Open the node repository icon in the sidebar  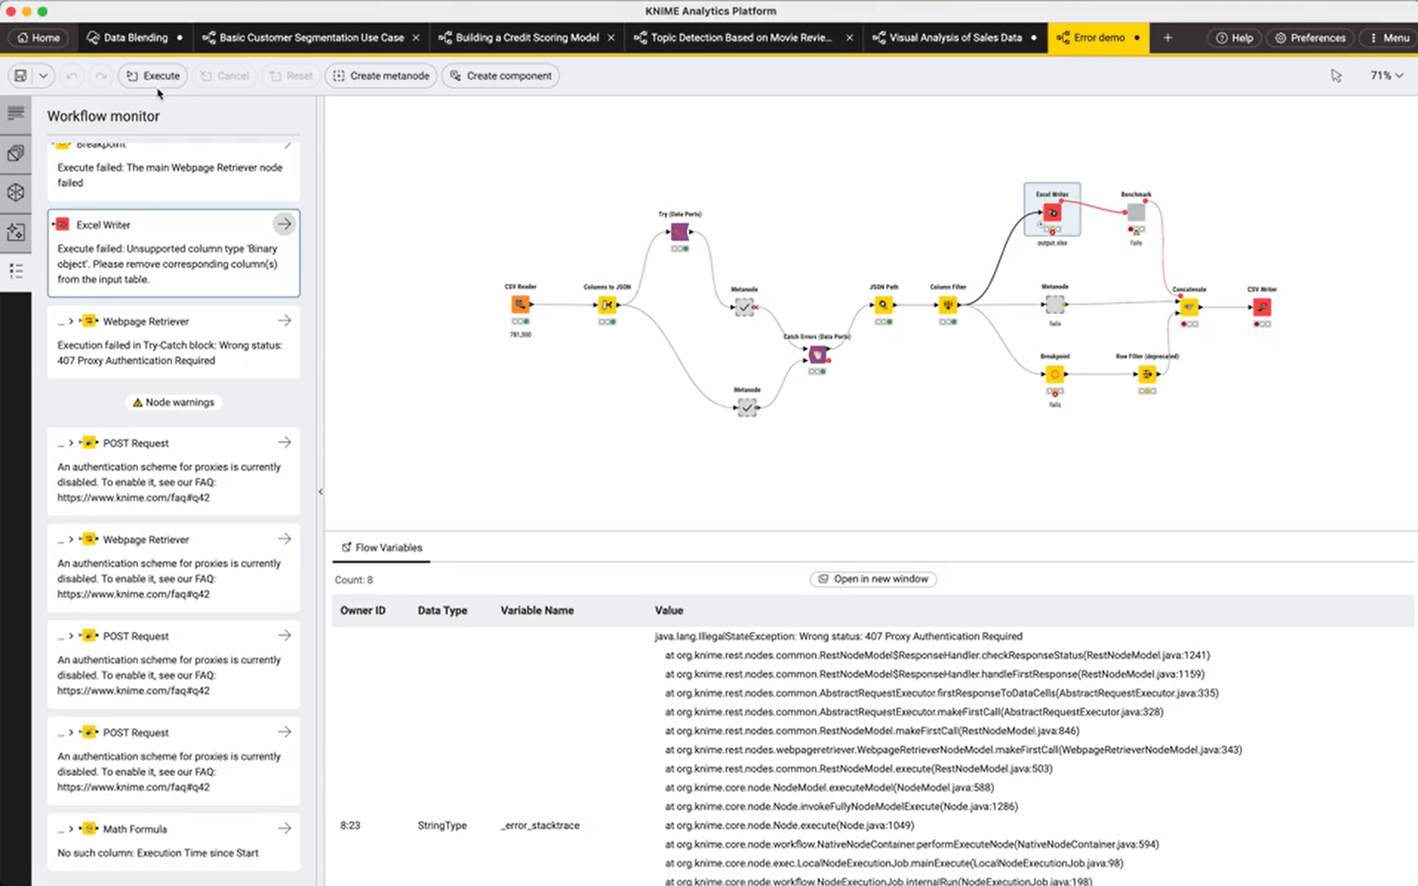(15, 153)
